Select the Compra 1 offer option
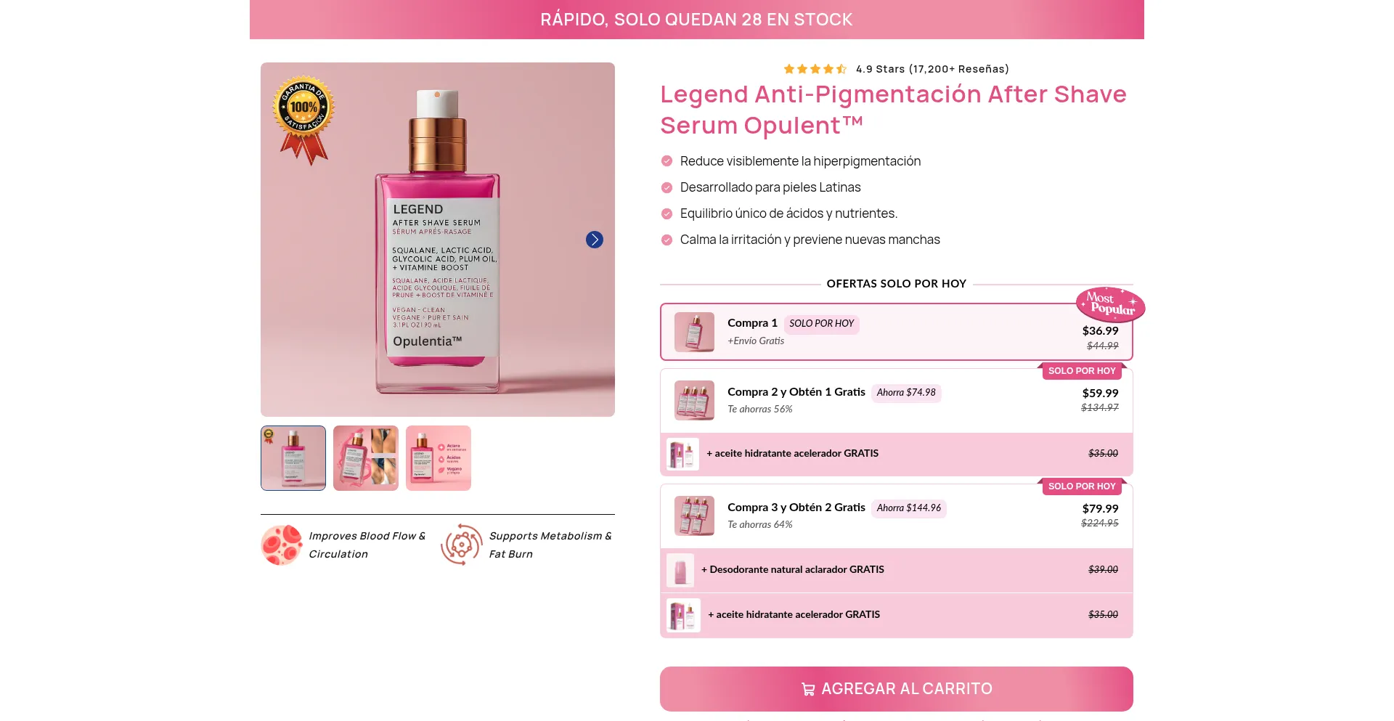The width and height of the screenshot is (1394, 721). [x=896, y=332]
